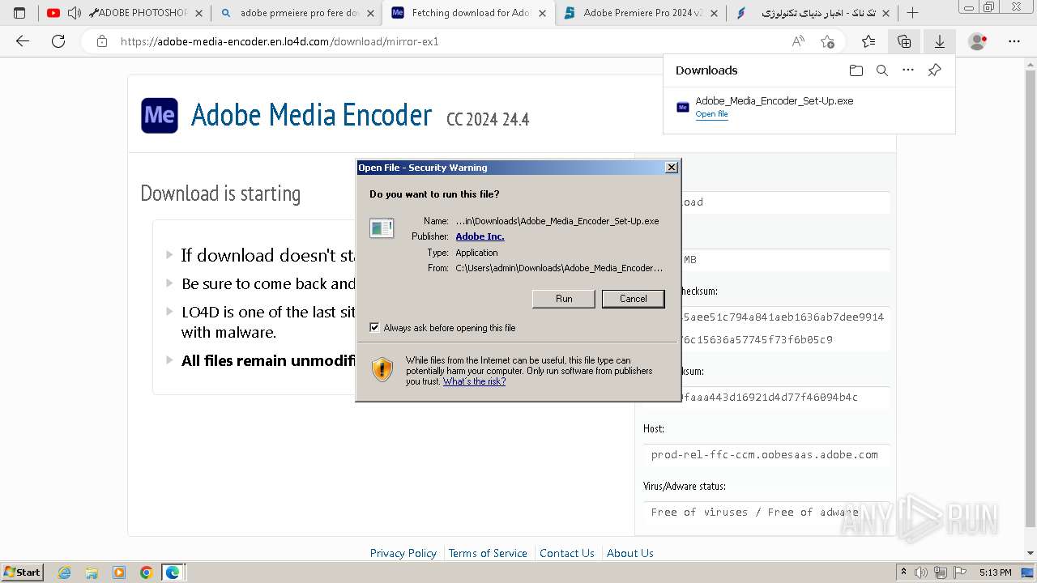The width and height of the screenshot is (1037, 583).
Task: Open the media player taskbar icon
Action: pyautogui.click(x=119, y=572)
